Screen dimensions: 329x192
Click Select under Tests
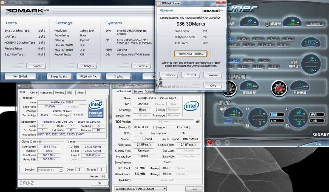click(x=36, y=66)
